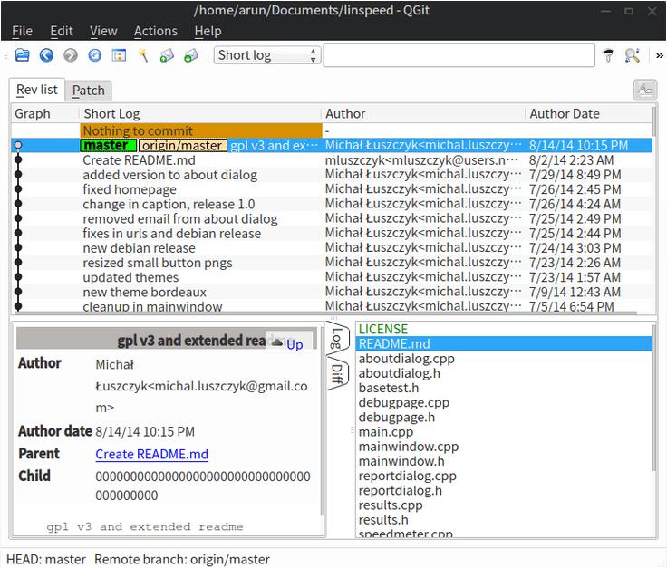This screenshot has width=667, height=568.
Task: Select the vertical Diff tab
Action: point(335,373)
